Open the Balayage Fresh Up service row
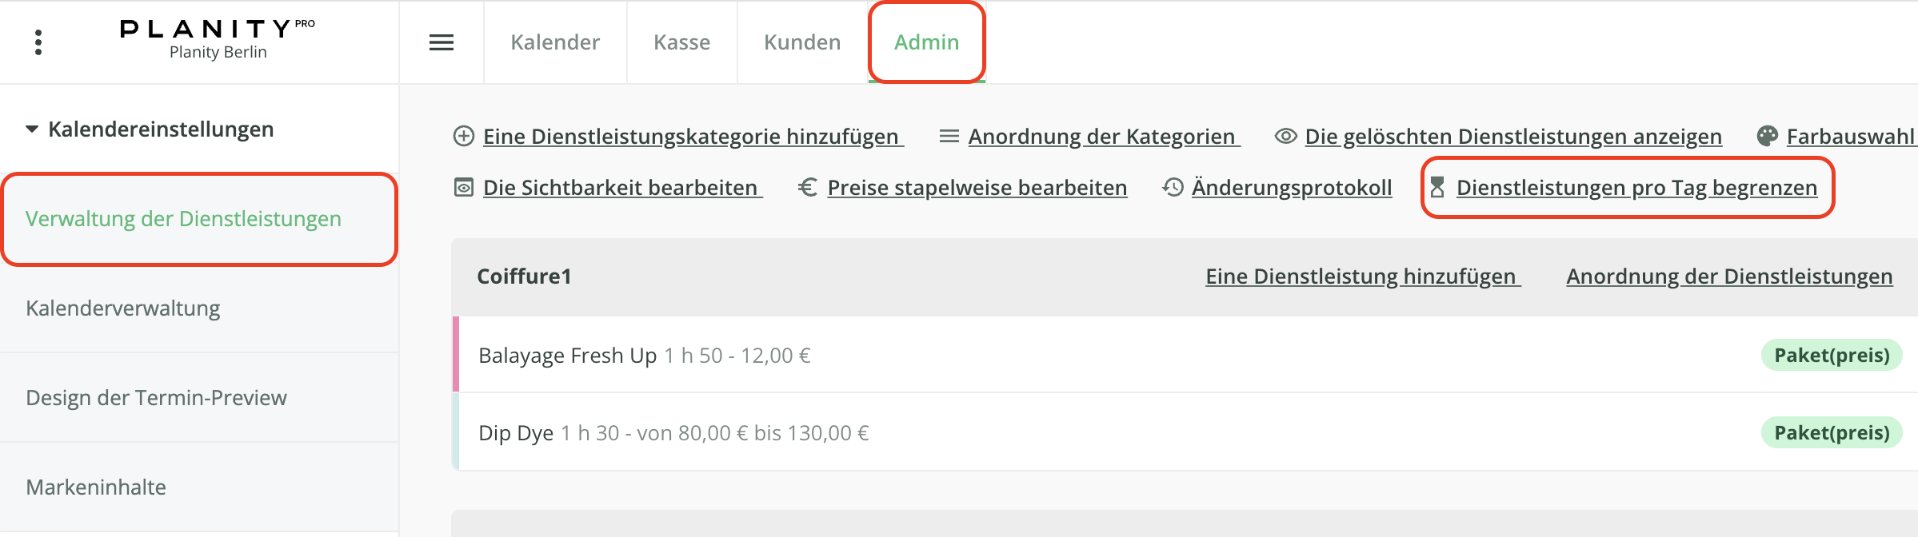 click(1185, 355)
